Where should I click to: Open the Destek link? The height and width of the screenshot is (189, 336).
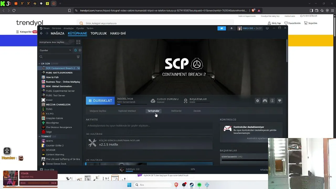click(197, 111)
